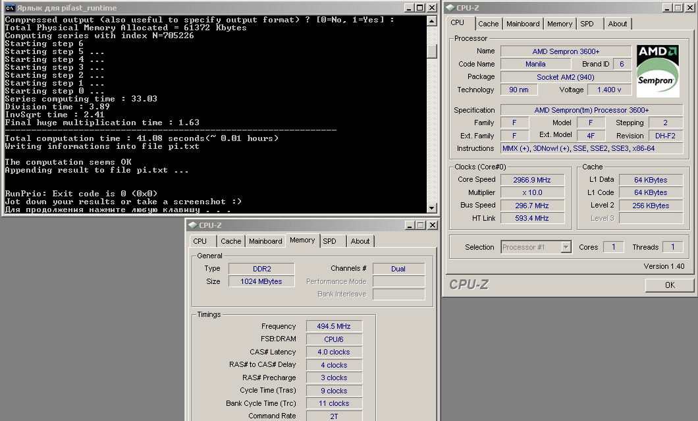The height and width of the screenshot is (421, 698).
Task: Switch to Mainboard tab in lower CPU-Z window
Action: click(x=266, y=241)
